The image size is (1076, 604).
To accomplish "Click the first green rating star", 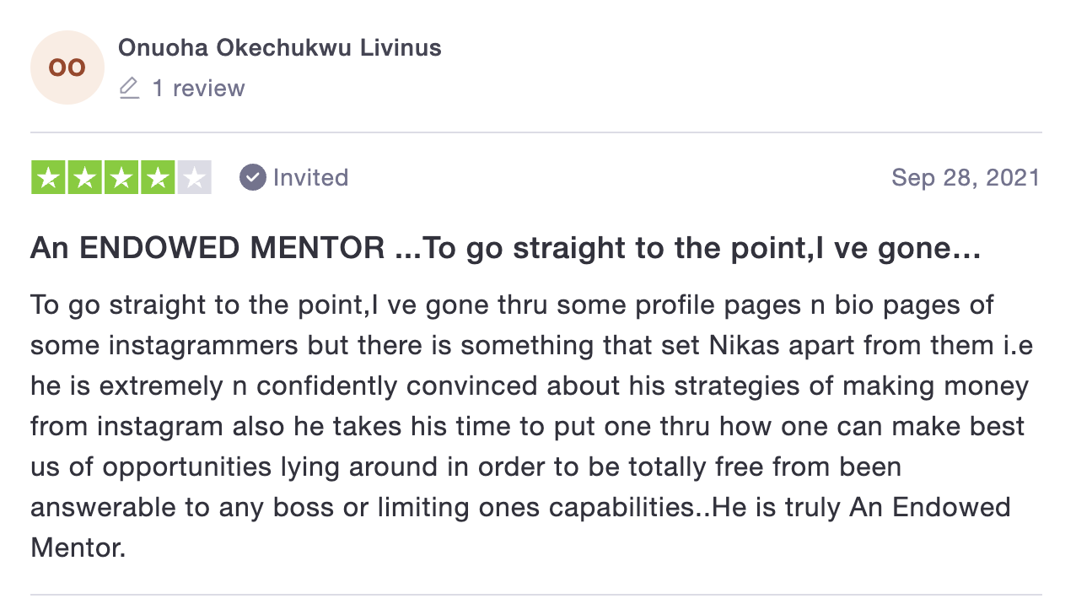I will coord(49,177).
